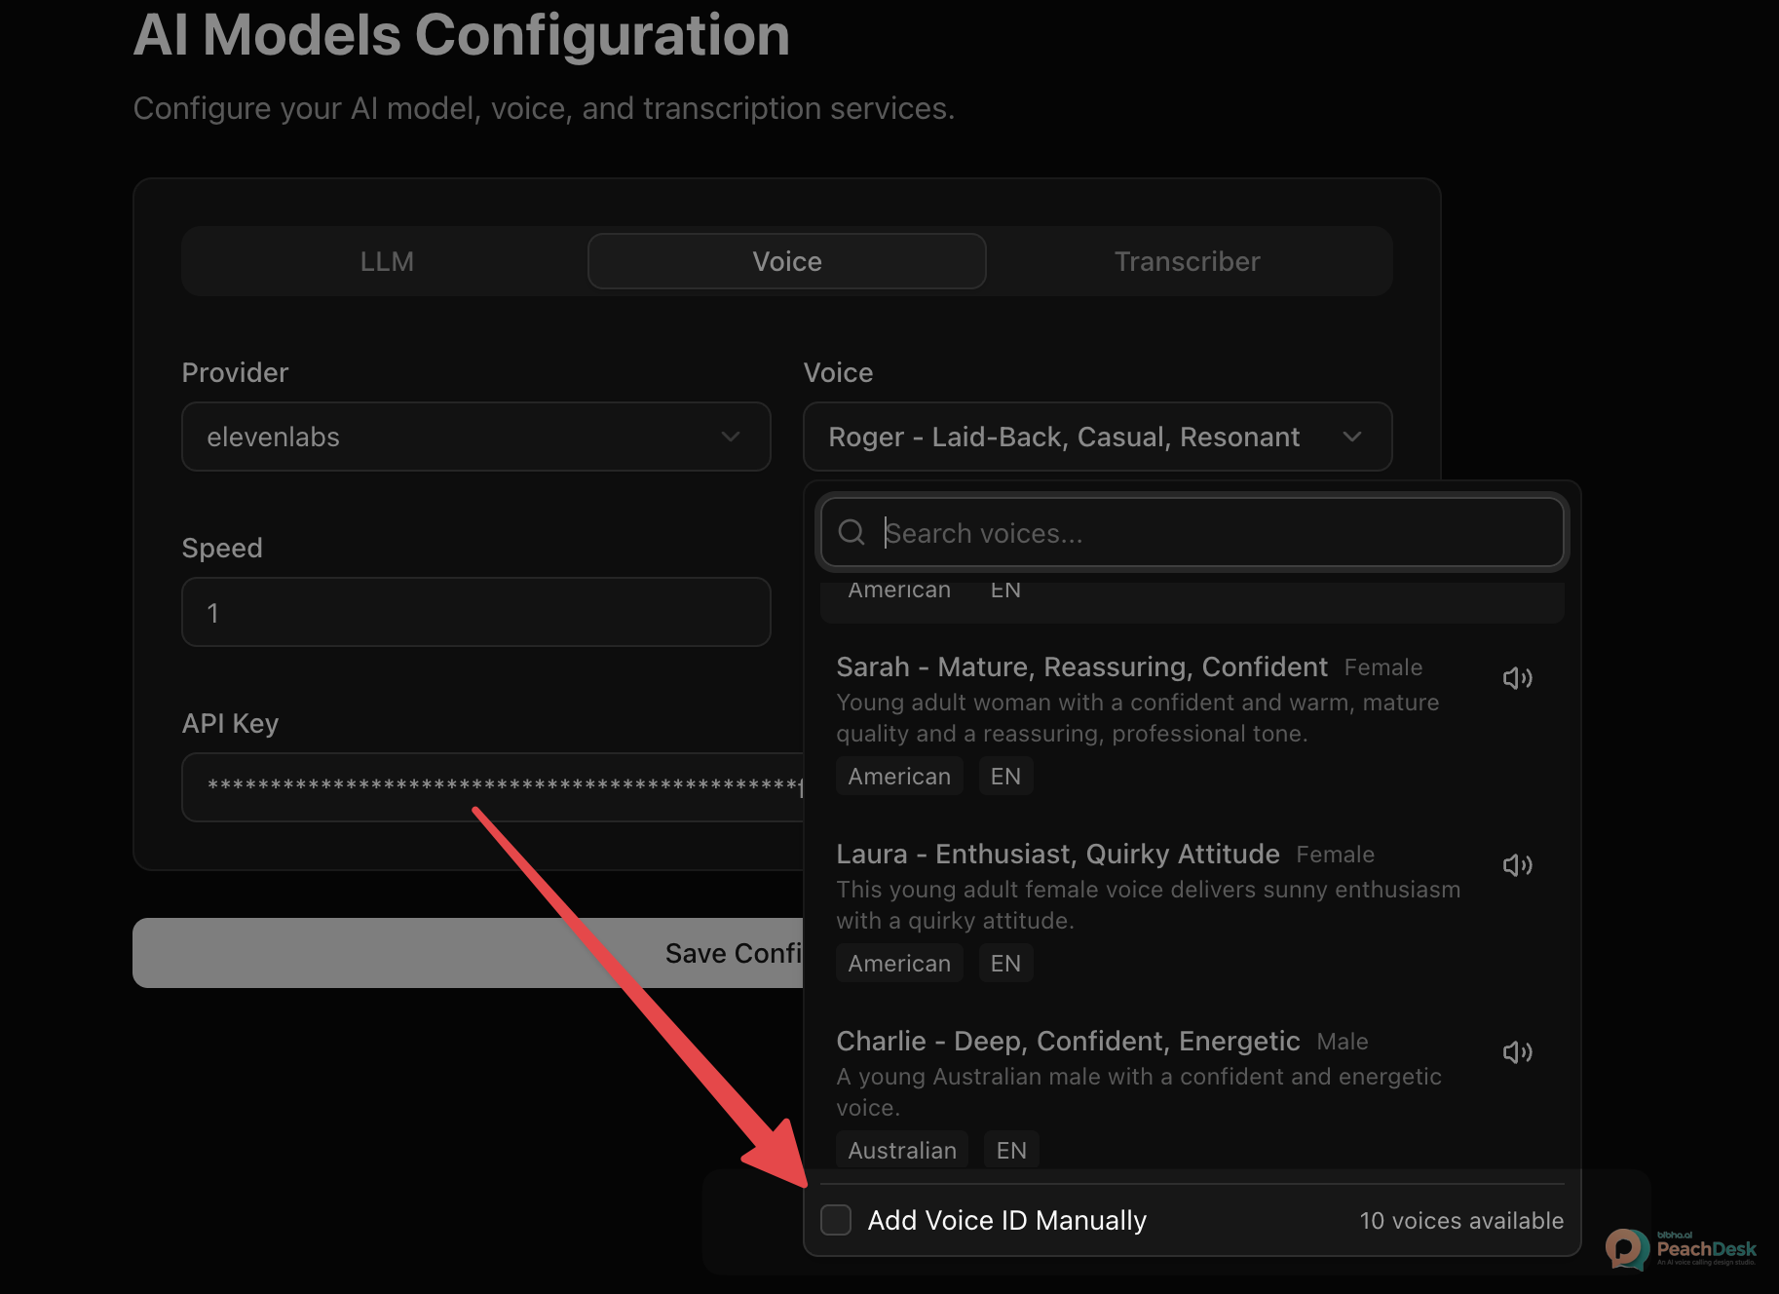The width and height of the screenshot is (1779, 1294).
Task: Listen to the Charlie voice sample
Action: 1517,1052
